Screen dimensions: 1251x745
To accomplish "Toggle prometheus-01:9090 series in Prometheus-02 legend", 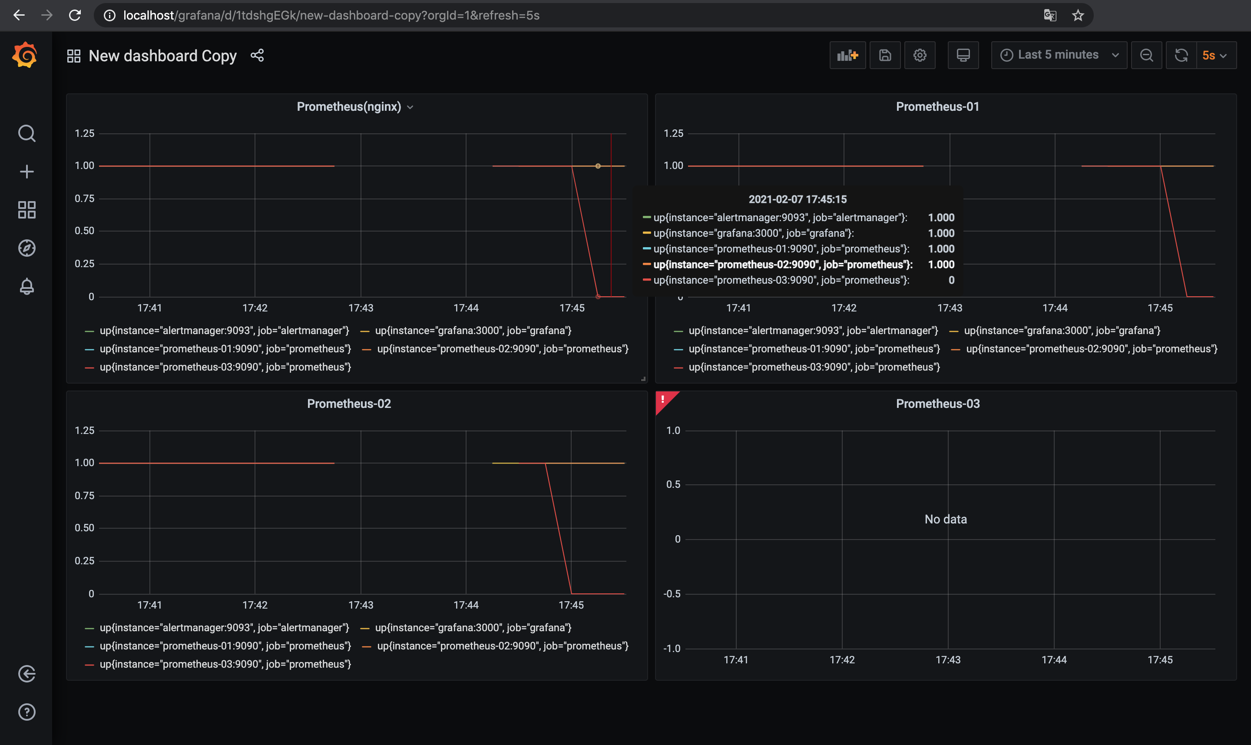I will [225, 646].
